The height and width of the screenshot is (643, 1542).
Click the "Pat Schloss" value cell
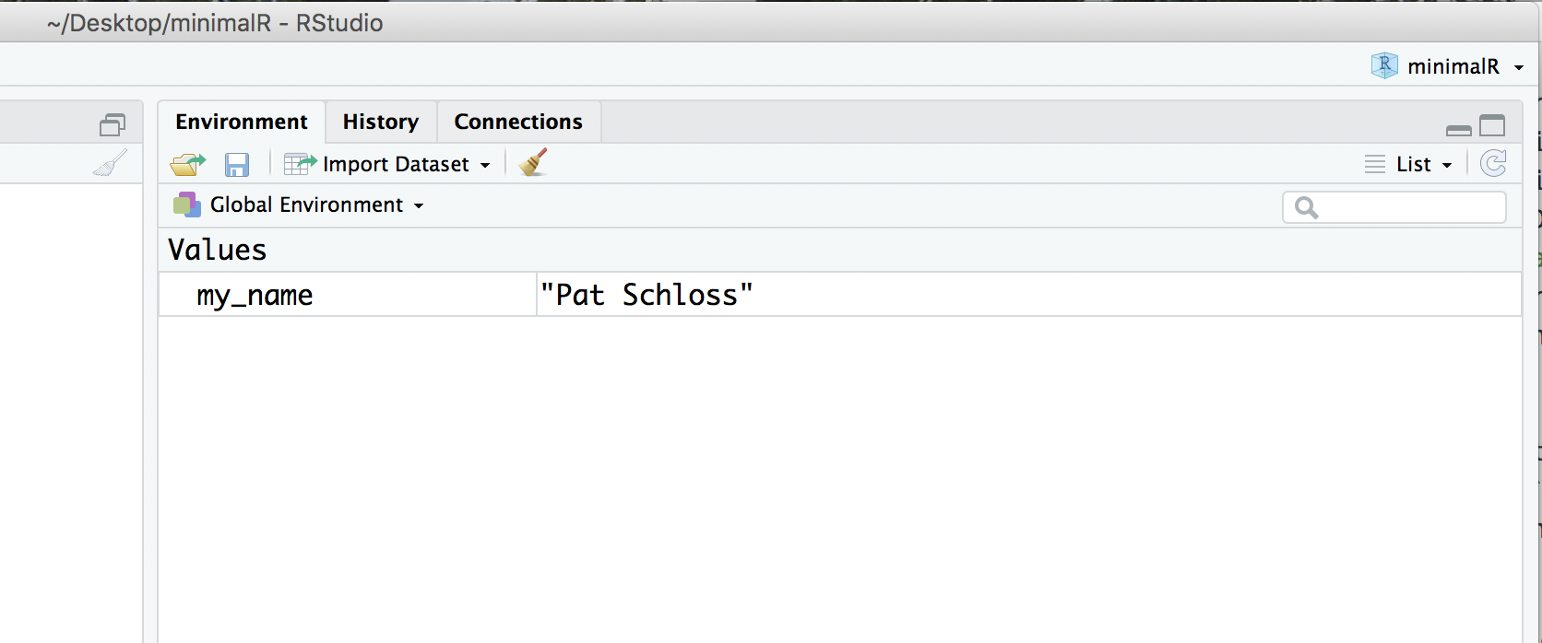pos(646,295)
